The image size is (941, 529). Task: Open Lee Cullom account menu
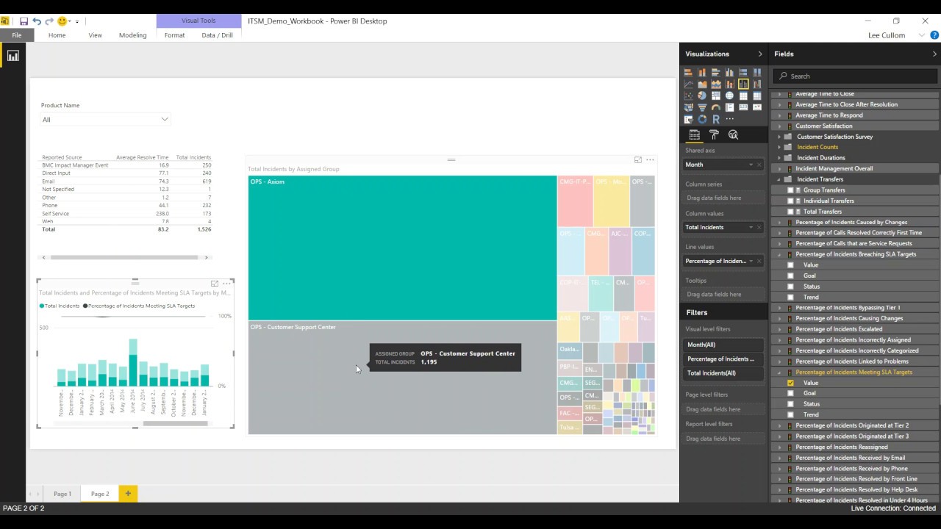pos(896,35)
